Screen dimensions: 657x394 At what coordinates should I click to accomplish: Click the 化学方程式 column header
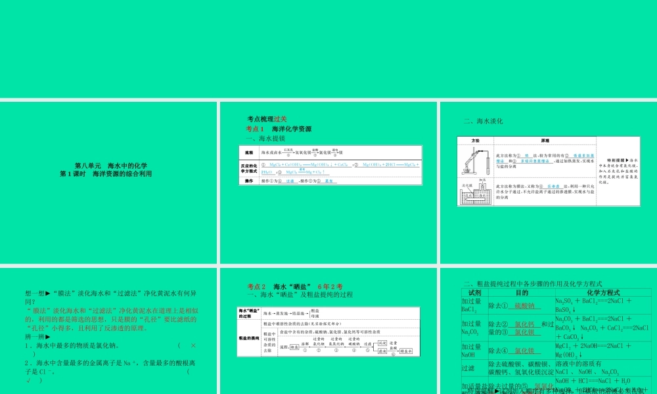coord(603,293)
